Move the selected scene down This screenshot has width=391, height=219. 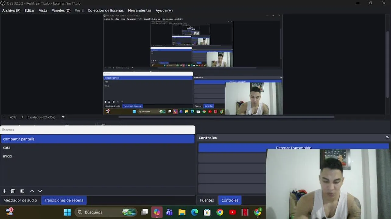(40, 191)
